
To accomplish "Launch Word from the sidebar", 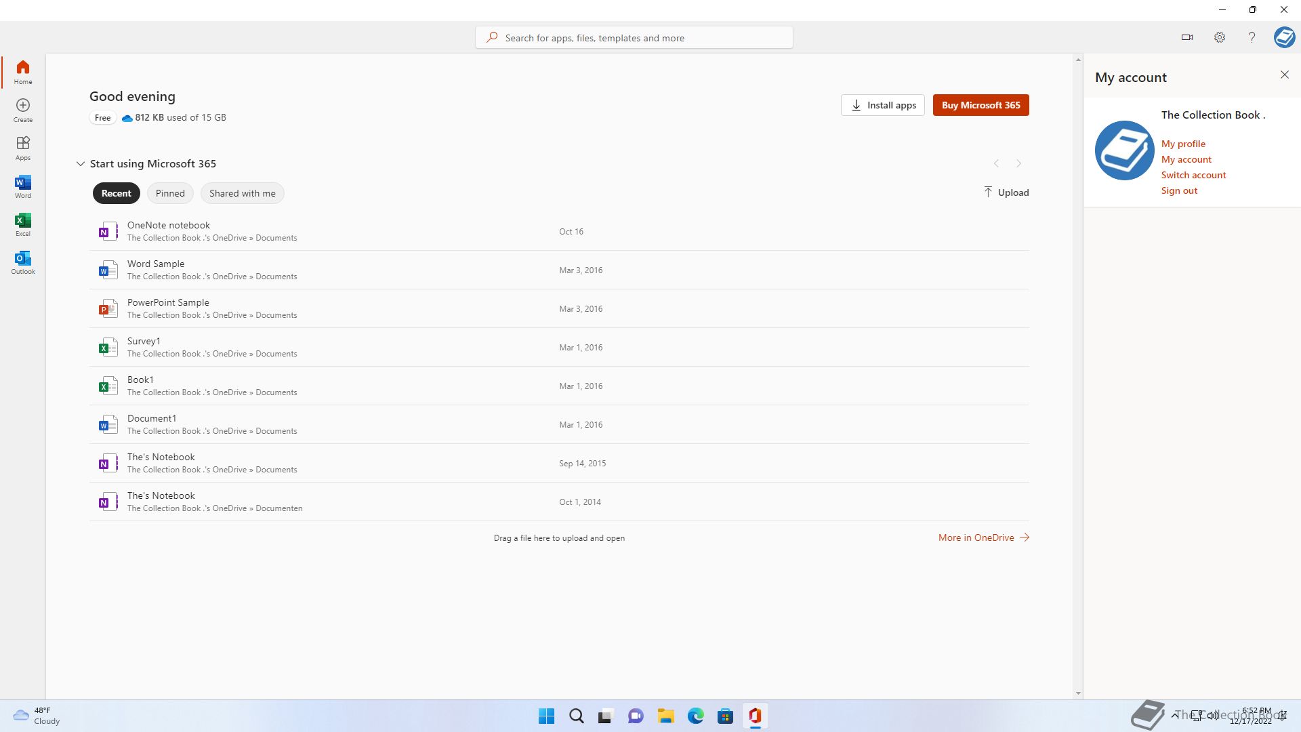I will coord(23,186).
